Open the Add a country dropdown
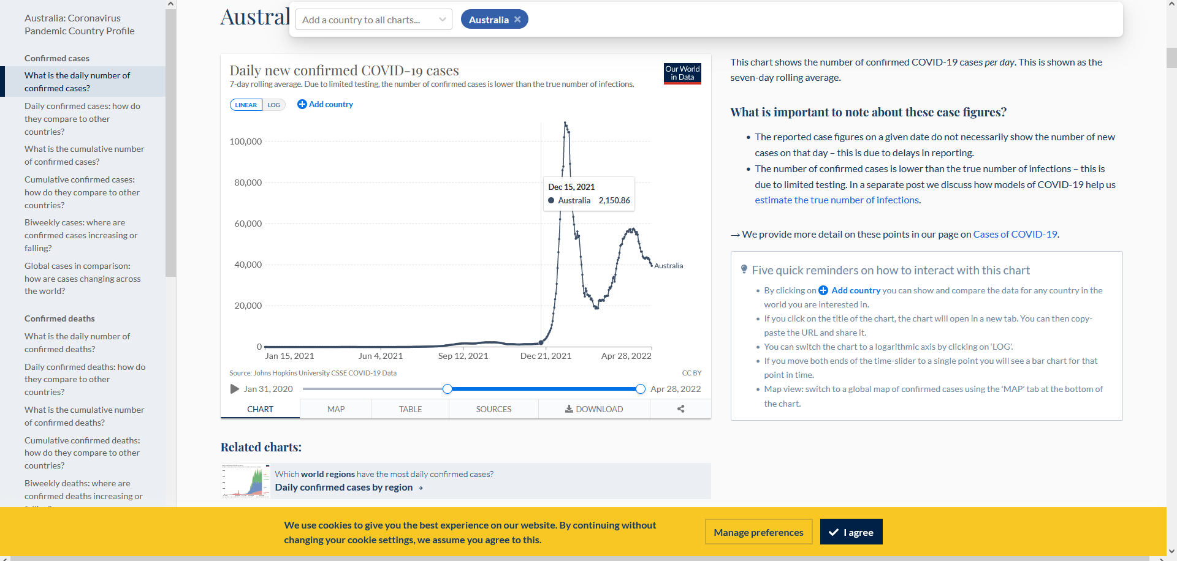 point(374,20)
